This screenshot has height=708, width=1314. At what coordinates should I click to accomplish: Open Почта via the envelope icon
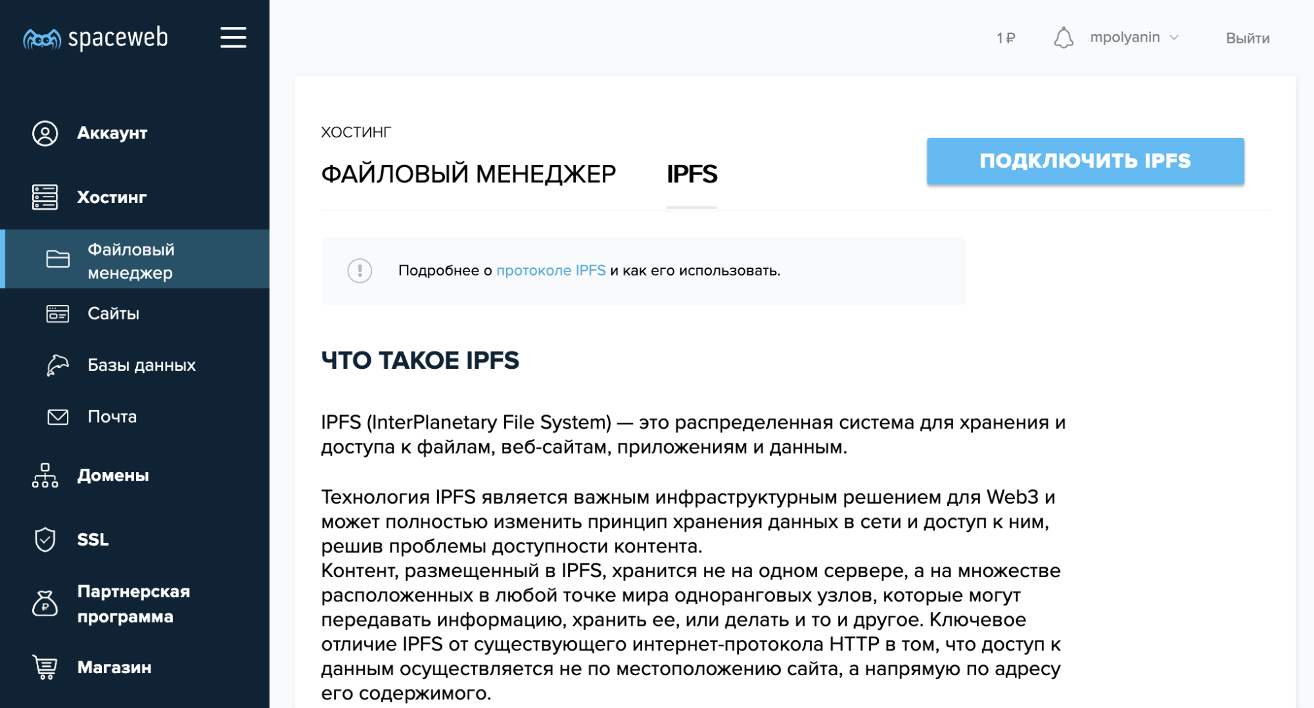pyautogui.click(x=57, y=416)
